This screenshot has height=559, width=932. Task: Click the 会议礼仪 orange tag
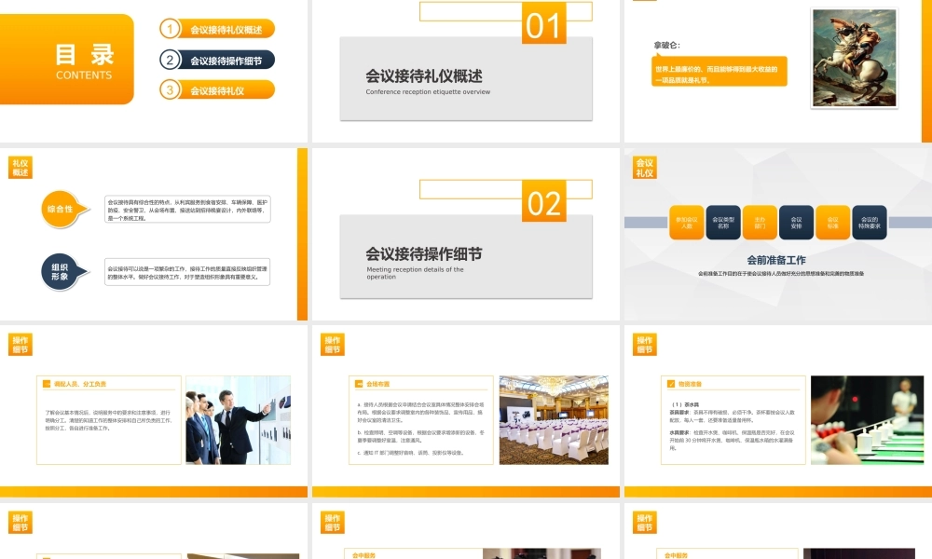(x=644, y=168)
